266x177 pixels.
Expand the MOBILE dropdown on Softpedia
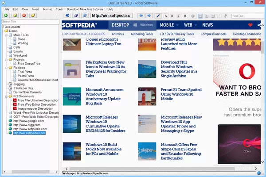178,25
